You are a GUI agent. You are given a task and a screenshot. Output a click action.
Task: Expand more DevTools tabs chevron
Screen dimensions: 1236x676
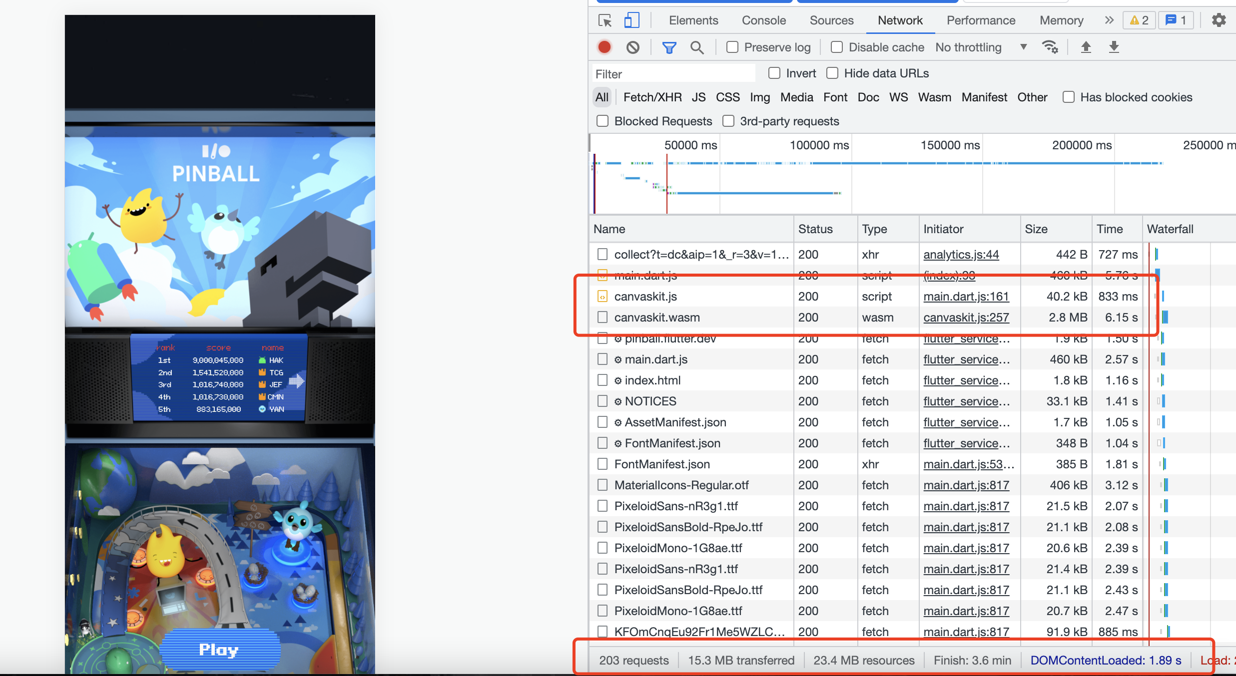pyautogui.click(x=1109, y=20)
